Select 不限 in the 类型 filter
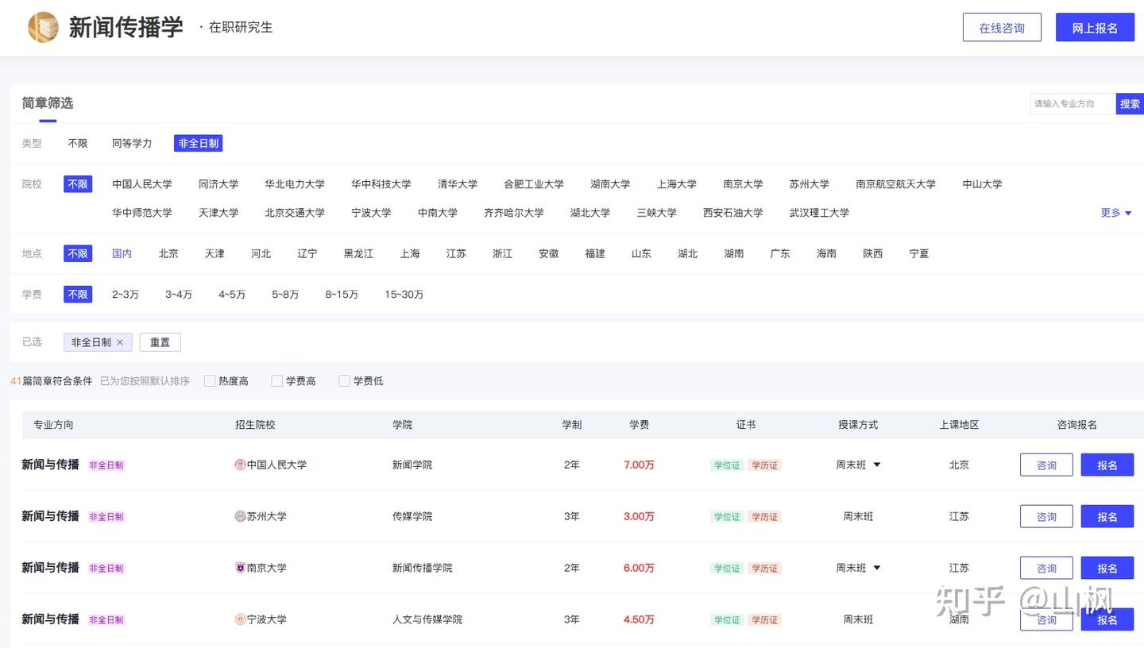This screenshot has width=1144, height=648. (78, 144)
